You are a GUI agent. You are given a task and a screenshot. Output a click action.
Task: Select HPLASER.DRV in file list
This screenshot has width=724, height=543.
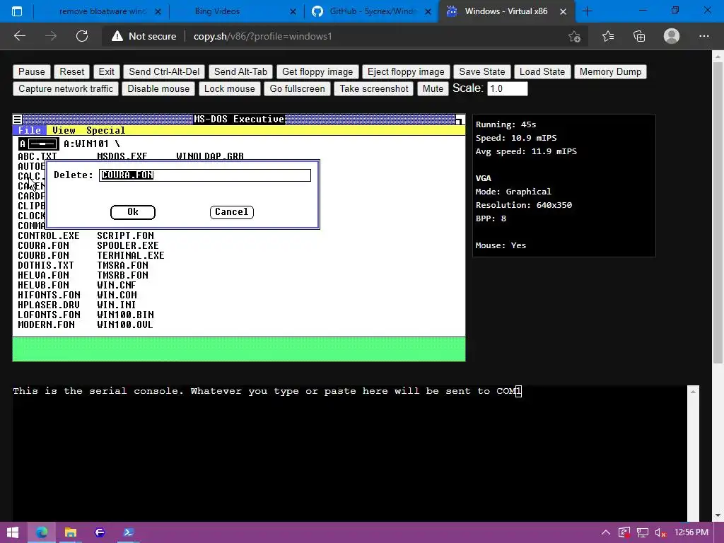49,305
